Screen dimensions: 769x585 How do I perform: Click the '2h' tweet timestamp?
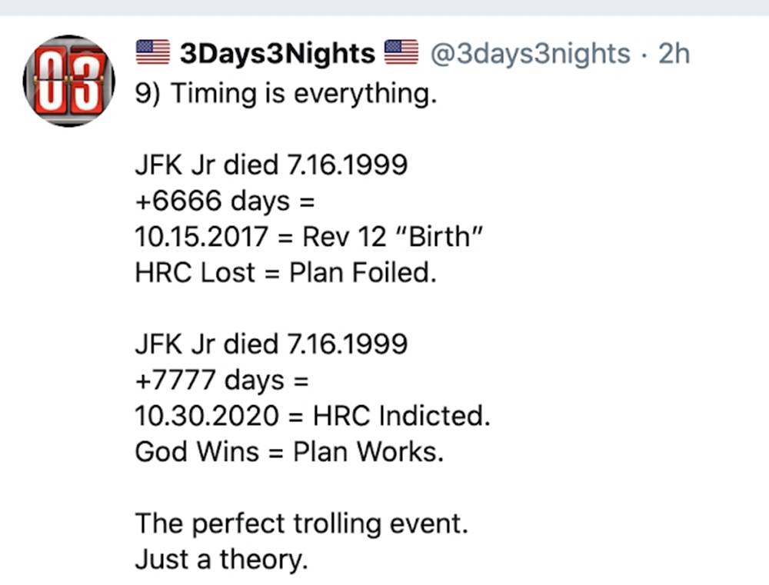pyautogui.click(x=674, y=53)
